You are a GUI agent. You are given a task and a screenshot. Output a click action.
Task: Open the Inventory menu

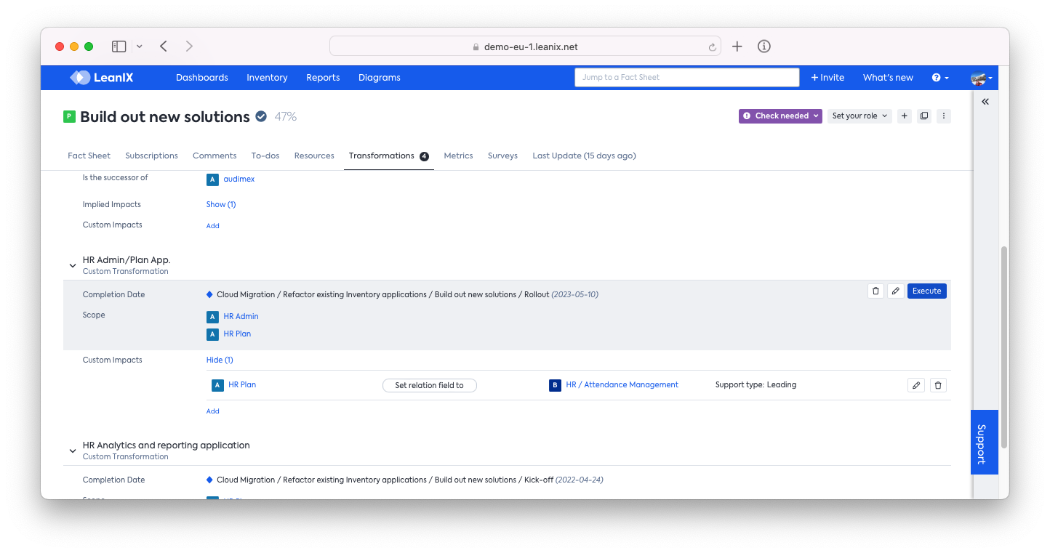tap(267, 78)
